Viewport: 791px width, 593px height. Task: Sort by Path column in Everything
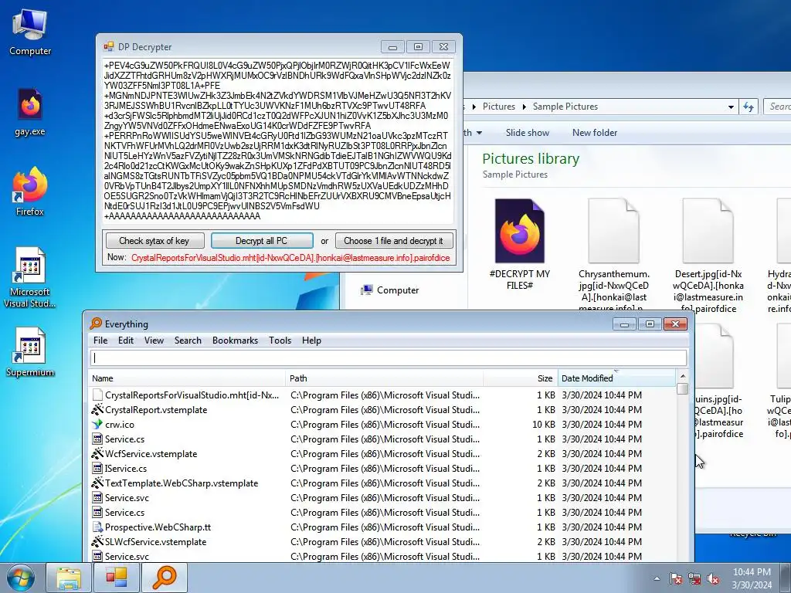click(x=385, y=378)
